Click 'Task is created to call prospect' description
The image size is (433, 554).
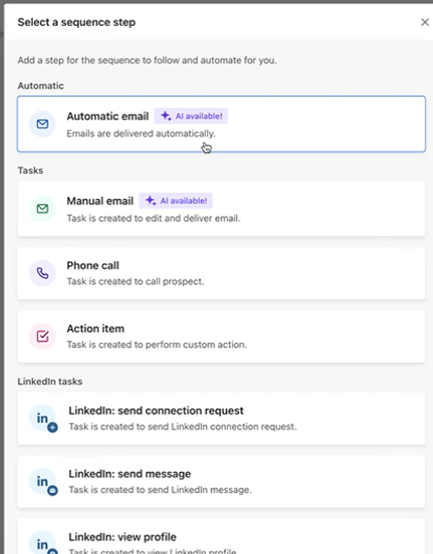tap(135, 282)
